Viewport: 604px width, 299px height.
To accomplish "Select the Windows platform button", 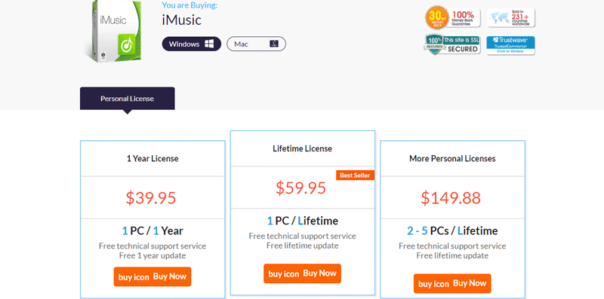I will (x=192, y=44).
